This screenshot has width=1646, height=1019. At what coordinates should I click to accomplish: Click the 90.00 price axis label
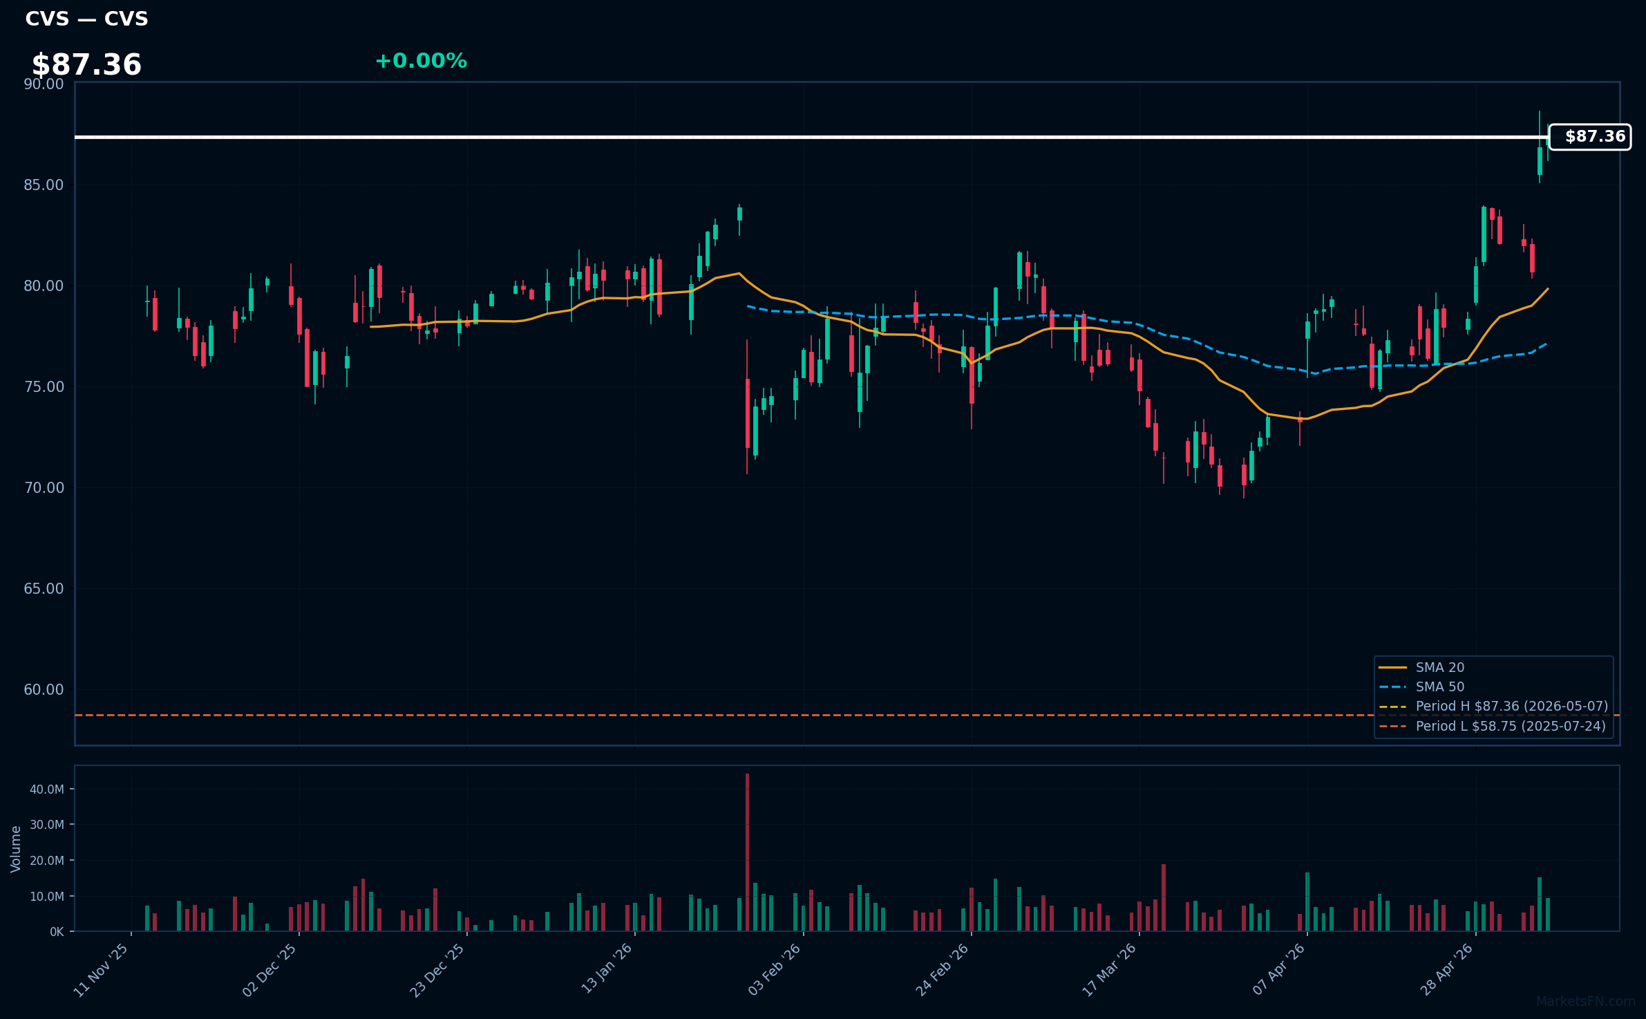pos(44,84)
